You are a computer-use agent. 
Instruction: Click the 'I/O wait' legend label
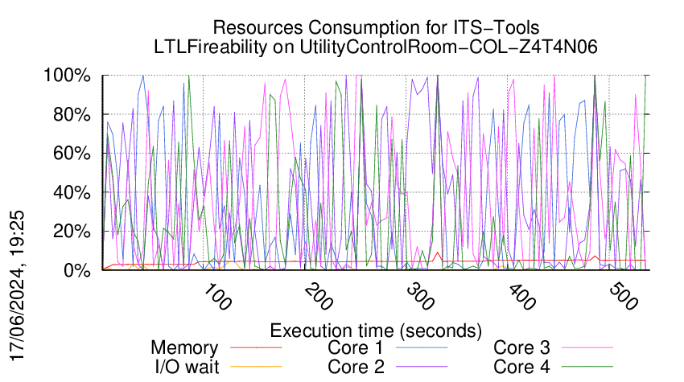pos(187,367)
